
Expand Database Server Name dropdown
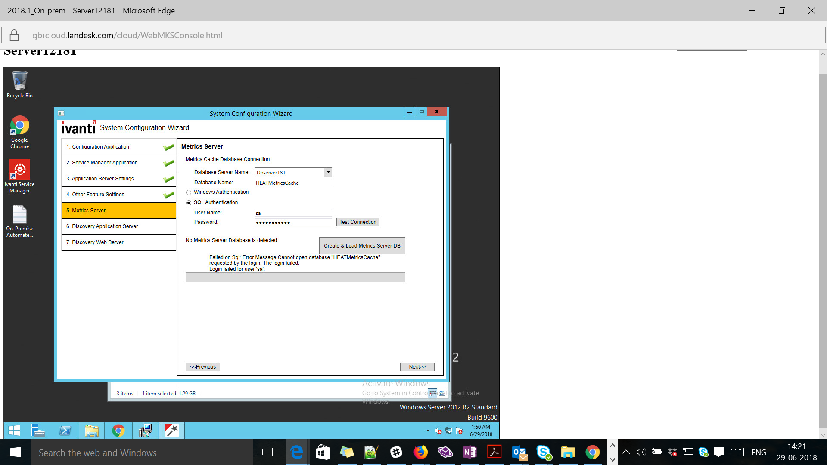tap(328, 172)
